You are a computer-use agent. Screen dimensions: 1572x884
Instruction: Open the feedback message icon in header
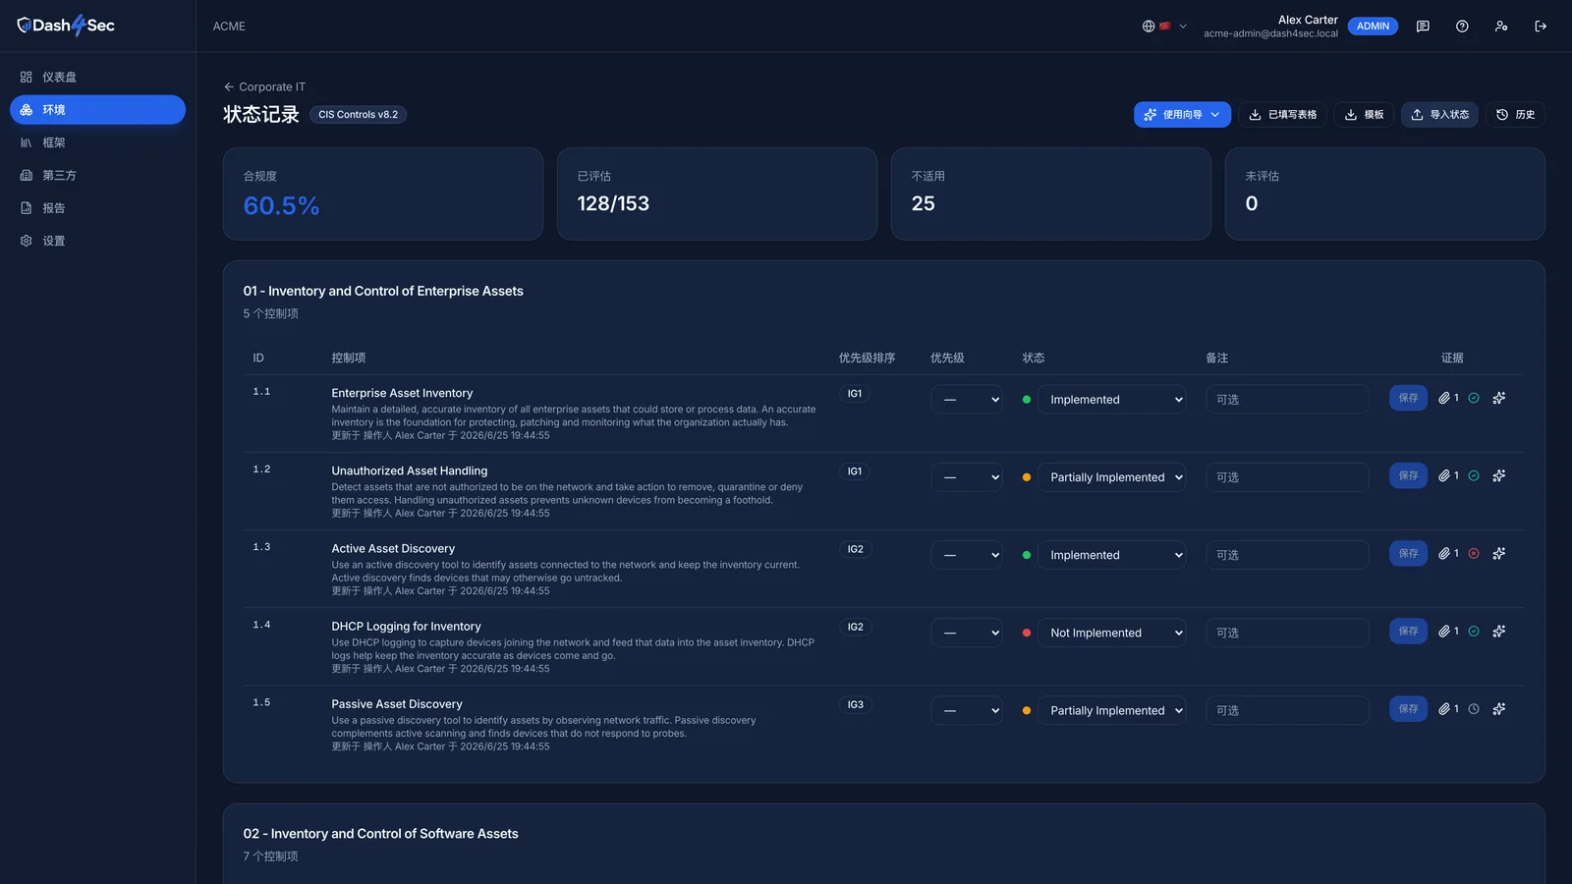click(1423, 27)
